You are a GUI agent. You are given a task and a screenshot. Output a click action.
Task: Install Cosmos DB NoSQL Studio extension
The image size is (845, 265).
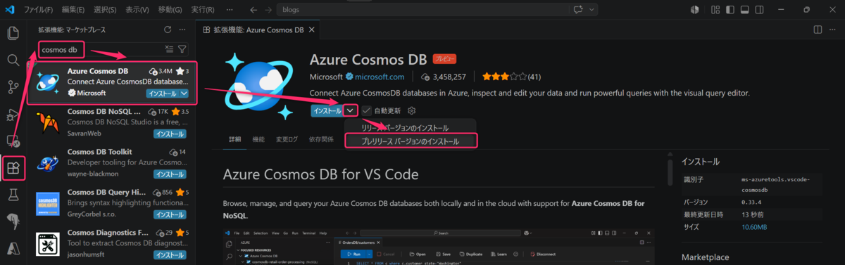[x=170, y=134]
